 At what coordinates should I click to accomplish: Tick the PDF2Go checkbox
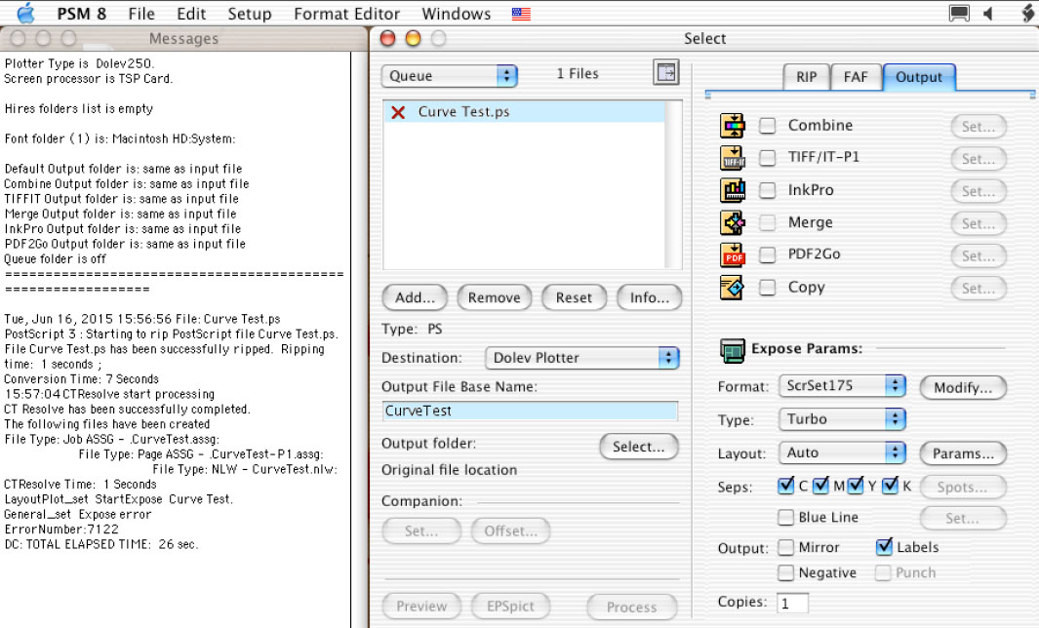click(x=768, y=255)
